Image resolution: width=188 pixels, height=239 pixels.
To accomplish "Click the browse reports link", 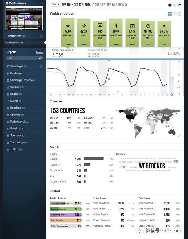I will click(x=39, y=52).
